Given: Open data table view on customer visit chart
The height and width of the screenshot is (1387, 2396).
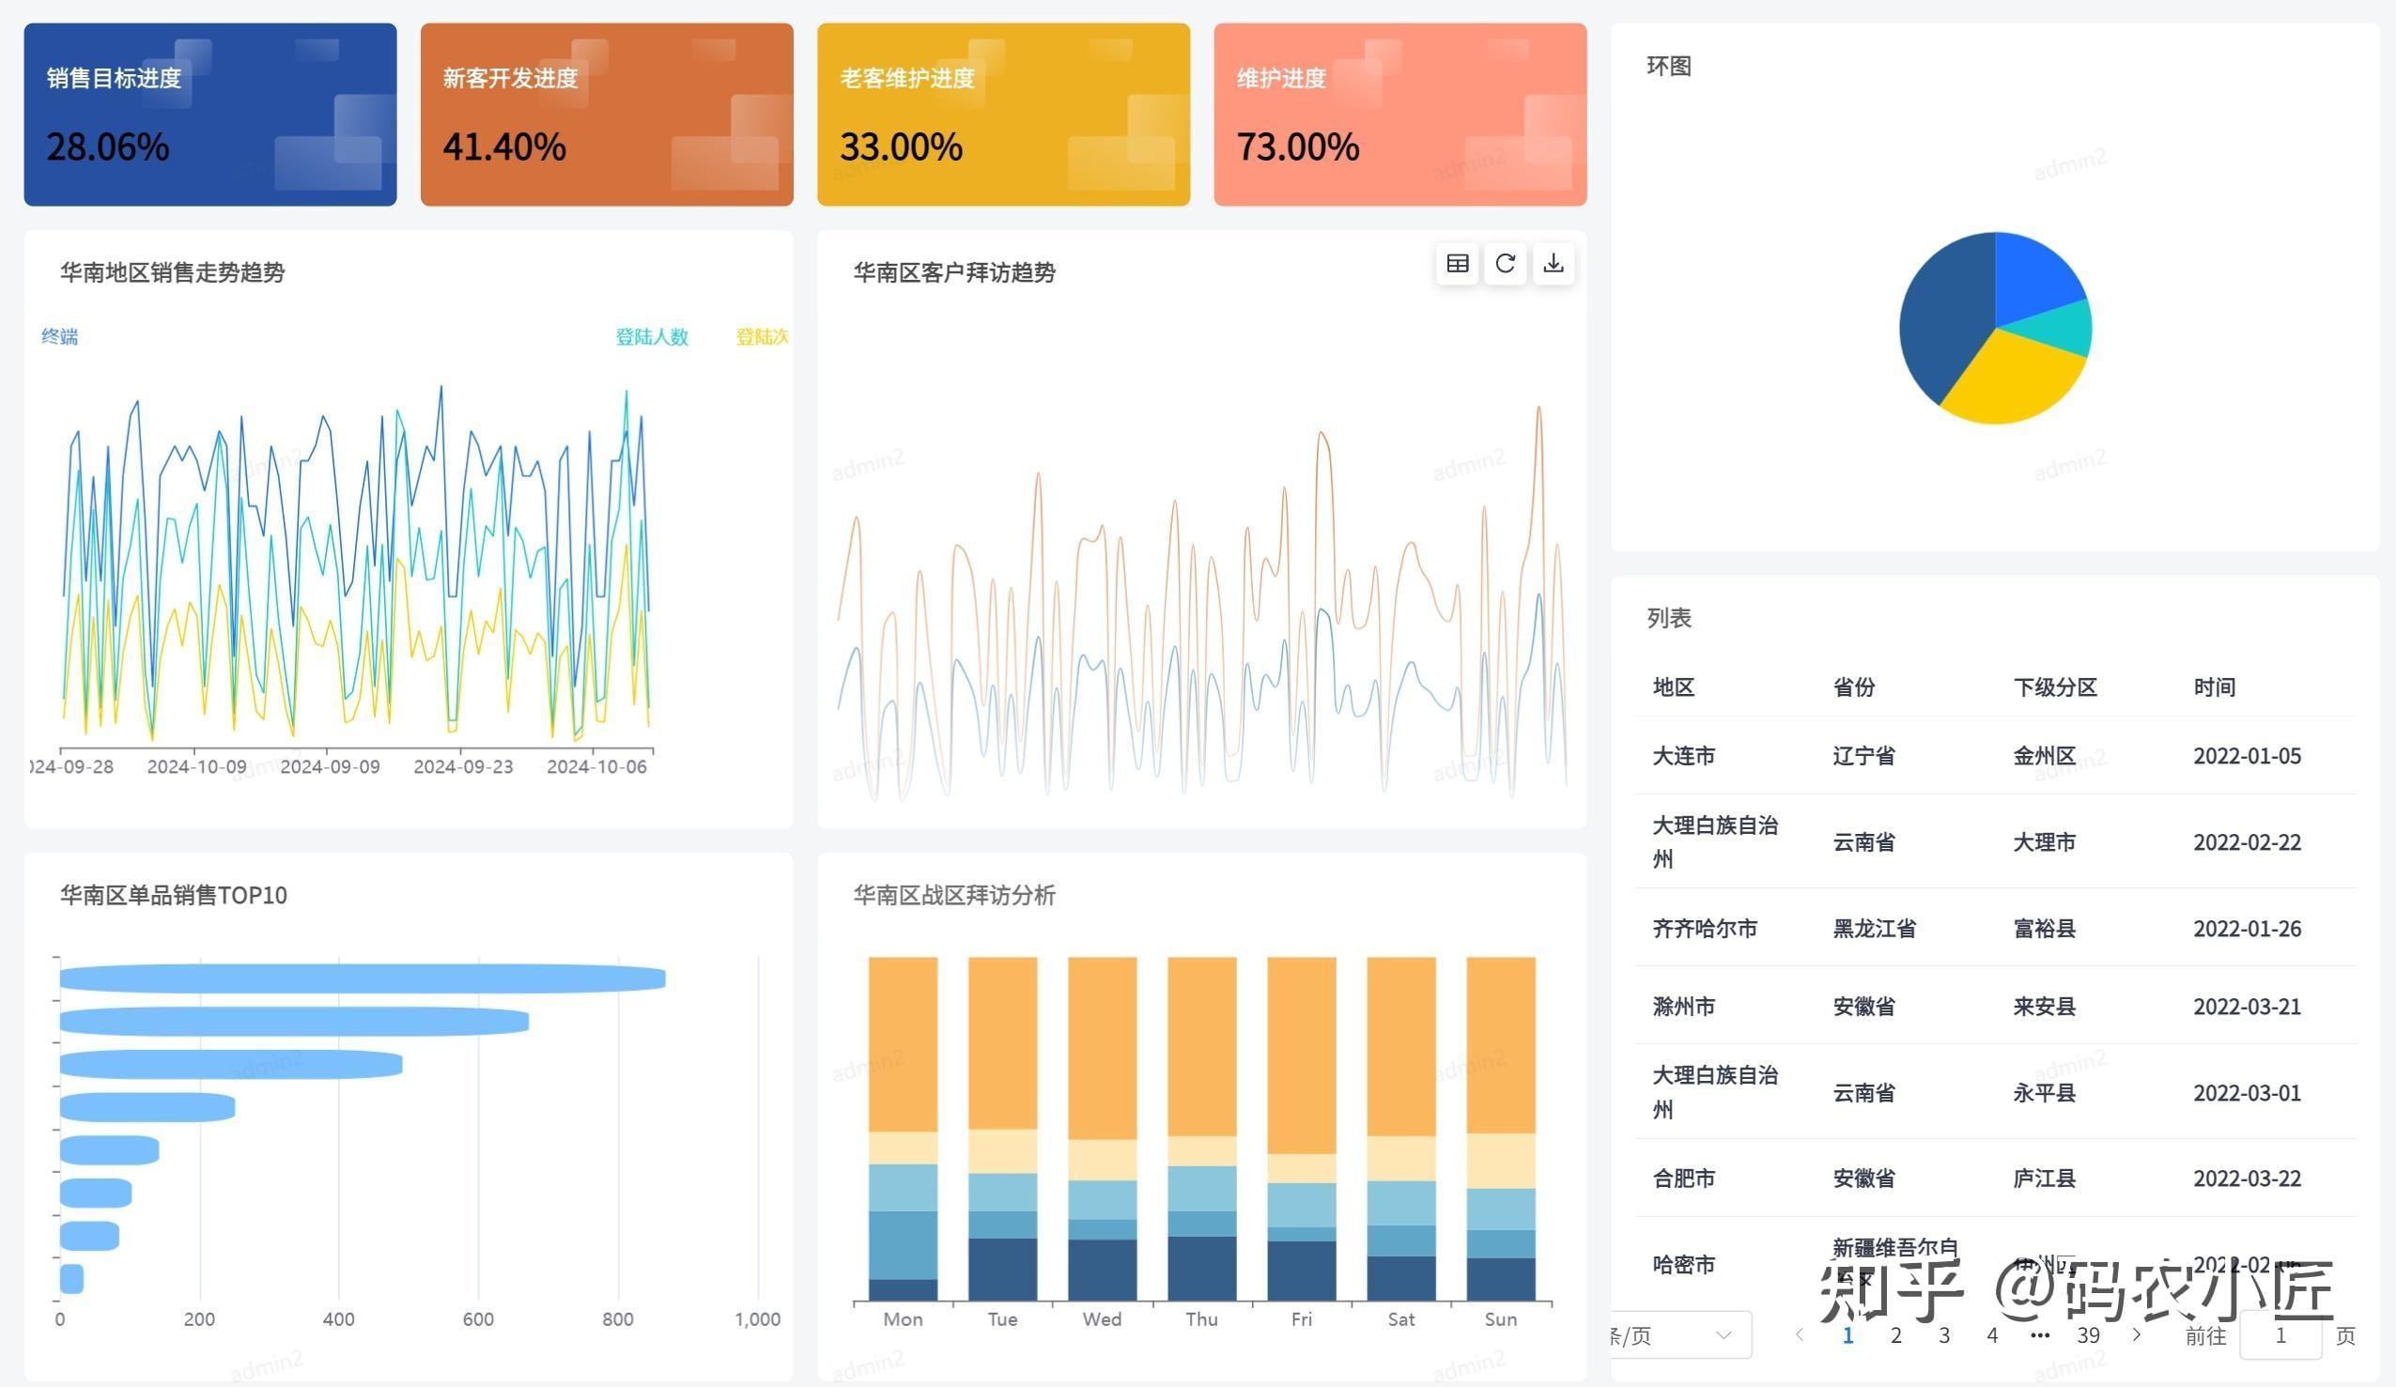Looking at the screenshot, I should click(x=1458, y=264).
